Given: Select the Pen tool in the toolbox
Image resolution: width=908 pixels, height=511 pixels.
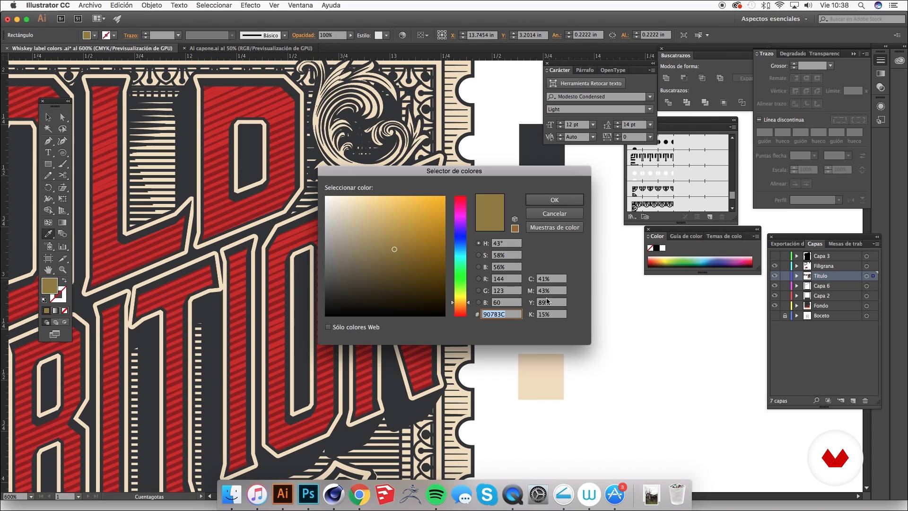Looking at the screenshot, I should pyautogui.click(x=48, y=141).
